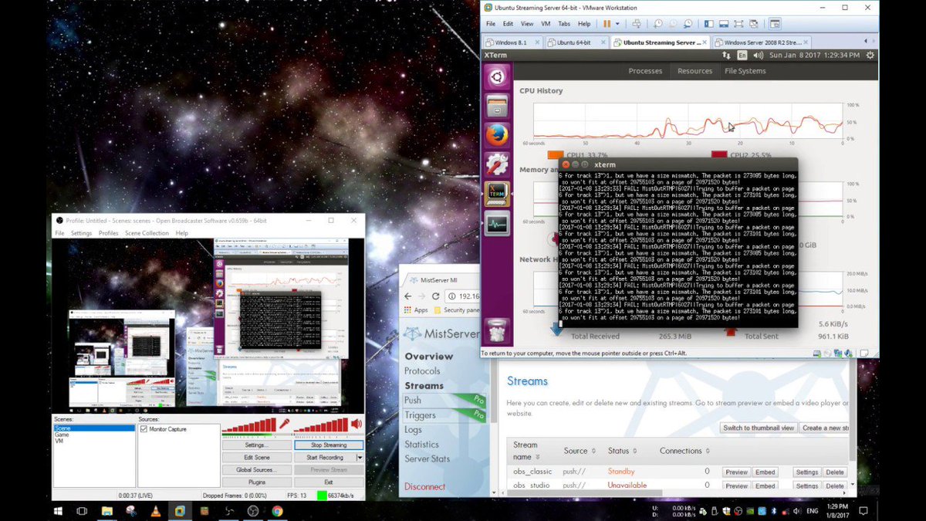The image size is (926, 521).
Task: Adjust the OBS microphone volume bars
Action: click(248, 425)
